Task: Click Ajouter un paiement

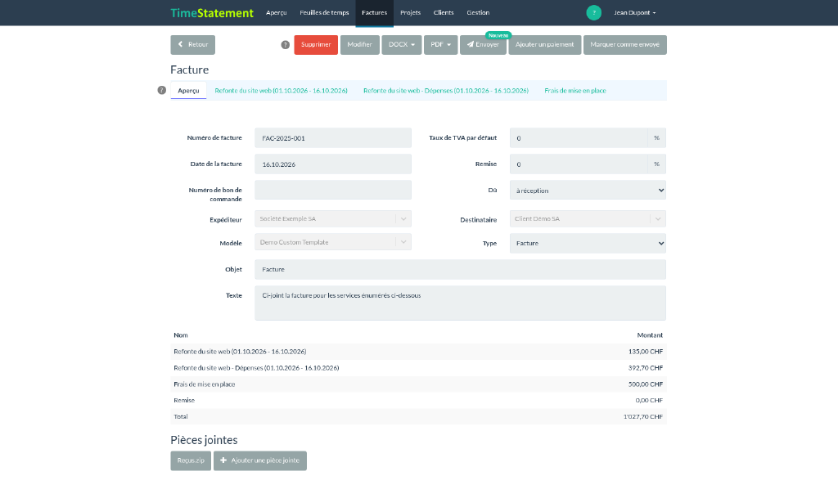Action: coord(544,45)
